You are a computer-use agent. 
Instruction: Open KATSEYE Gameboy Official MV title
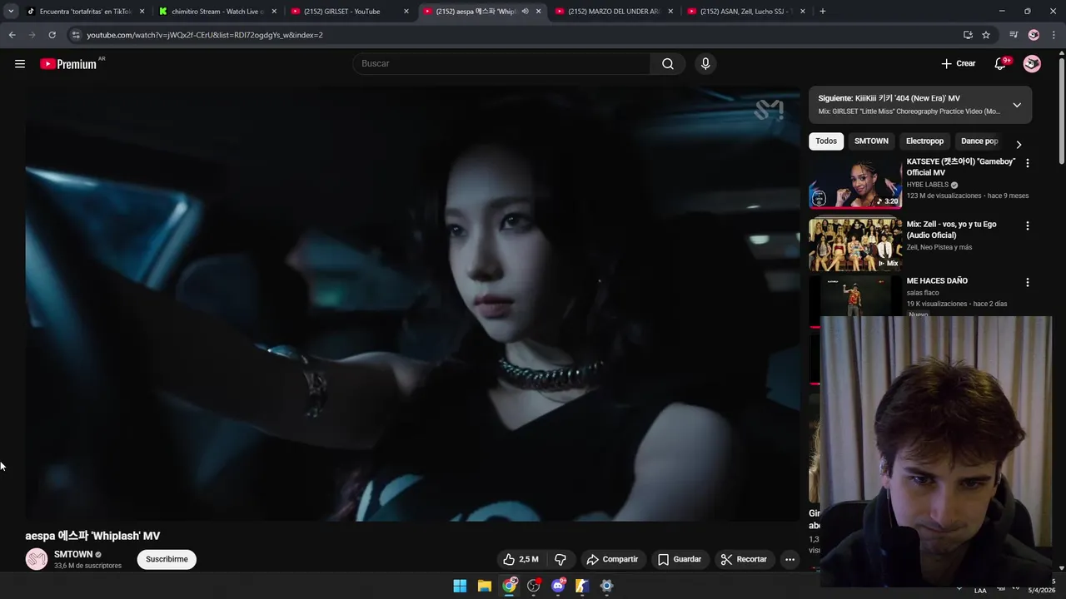point(961,167)
